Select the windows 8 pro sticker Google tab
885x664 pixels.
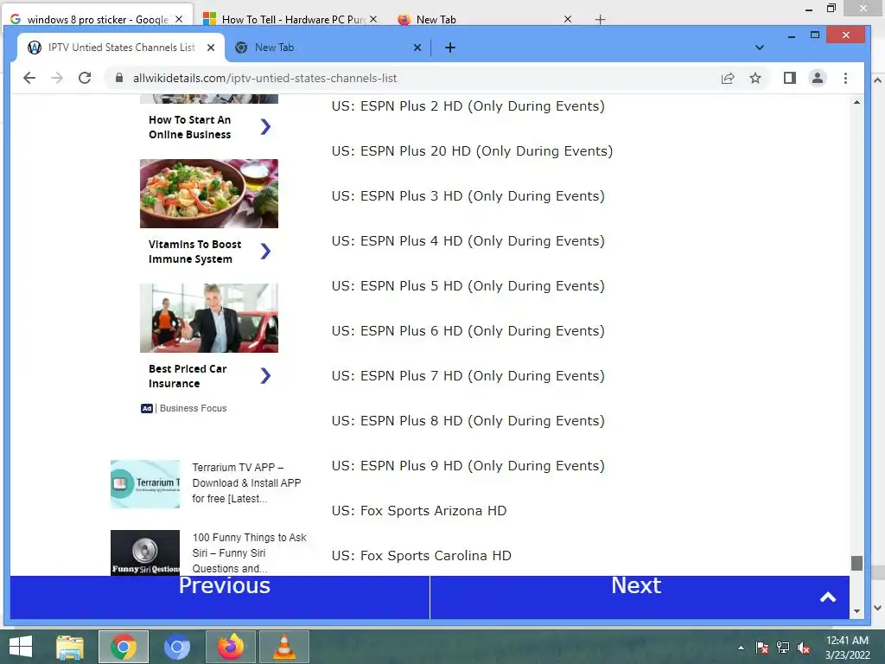tap(97, 19)
